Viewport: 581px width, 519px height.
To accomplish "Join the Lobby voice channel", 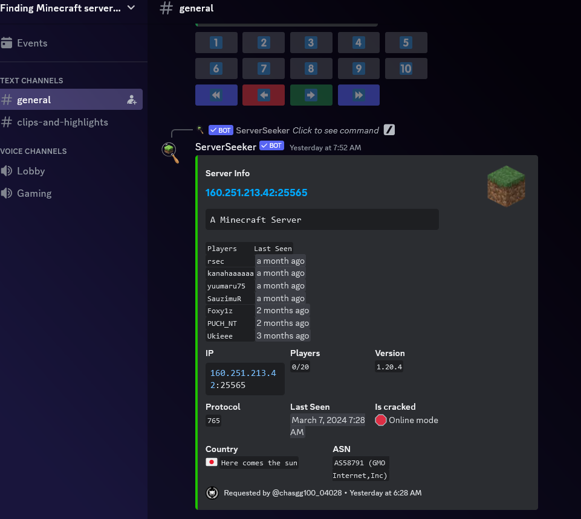I will (31, 171).
